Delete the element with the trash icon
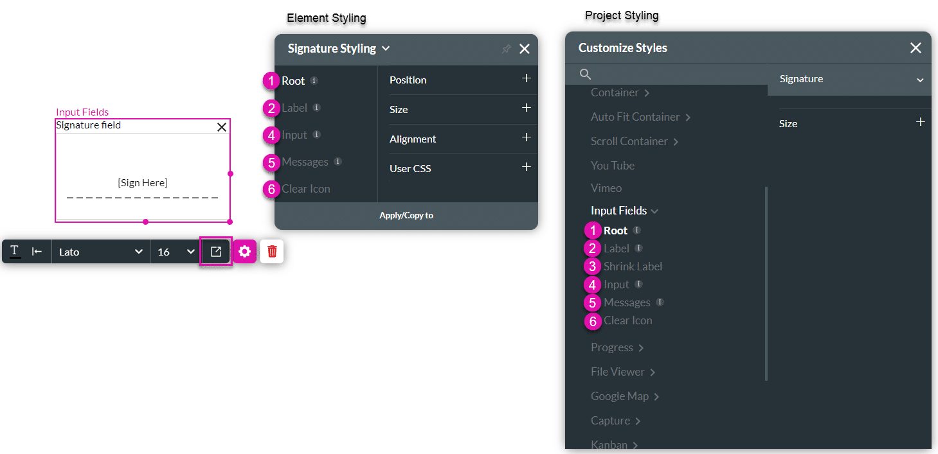The image size is (938, 454). click(272, 252)
